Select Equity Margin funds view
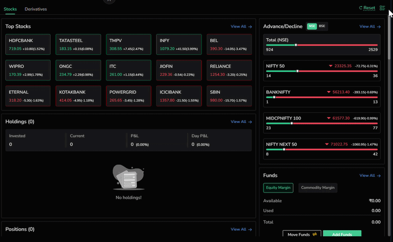The height and width of the screenshot is (242, 393). click(278, 188)
